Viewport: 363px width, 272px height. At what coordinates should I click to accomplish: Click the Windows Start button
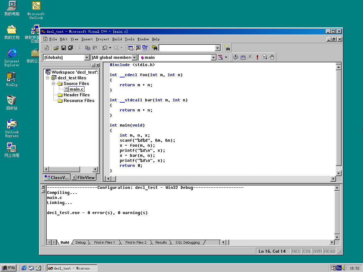(9, 268)
